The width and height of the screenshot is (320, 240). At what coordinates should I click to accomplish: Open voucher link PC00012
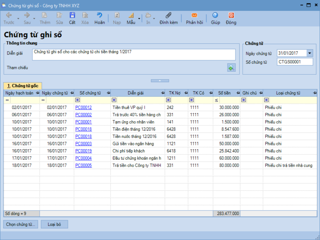tap(83, 107)
